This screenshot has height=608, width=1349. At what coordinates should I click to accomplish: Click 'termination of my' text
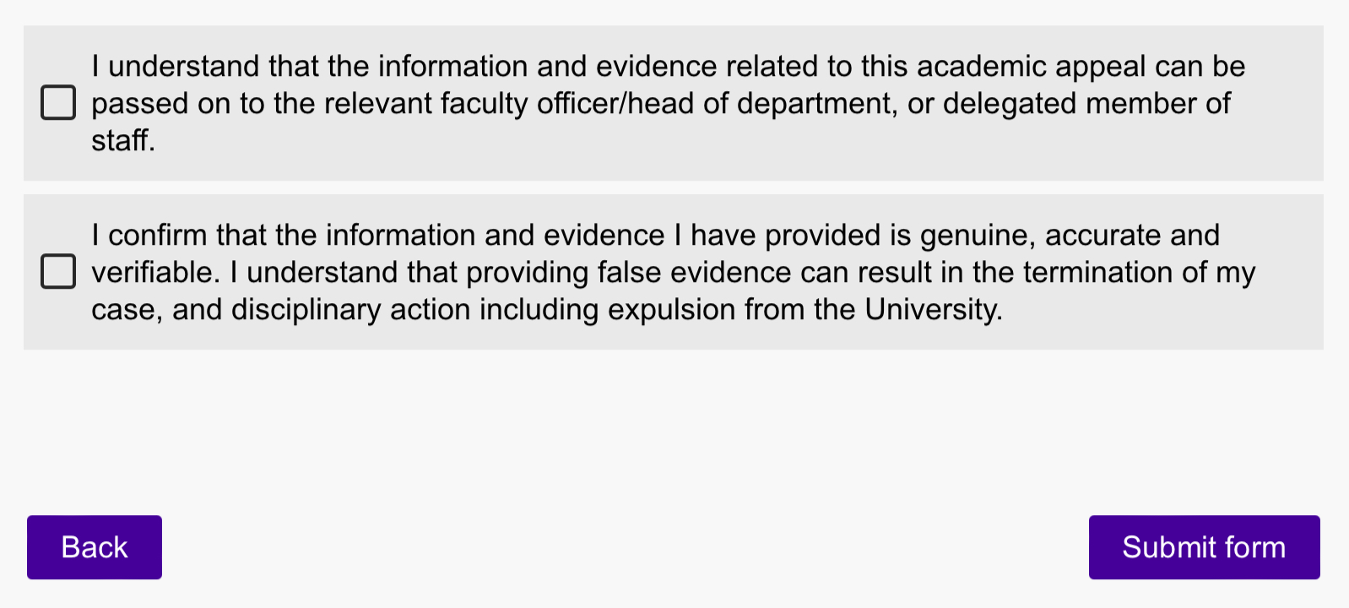1139,273
